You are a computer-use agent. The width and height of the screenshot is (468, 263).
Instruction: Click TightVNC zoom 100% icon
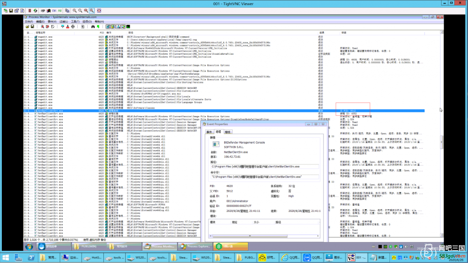click(x=86, y=10)
